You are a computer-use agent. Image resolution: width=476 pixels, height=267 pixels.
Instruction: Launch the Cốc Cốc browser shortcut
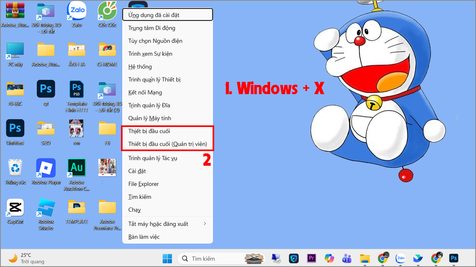[x=107, y=15]
